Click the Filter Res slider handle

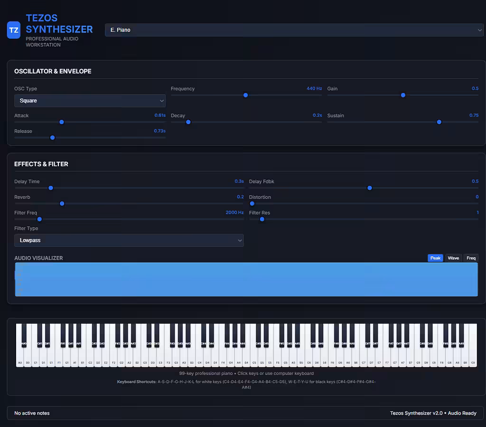(262, 219)
